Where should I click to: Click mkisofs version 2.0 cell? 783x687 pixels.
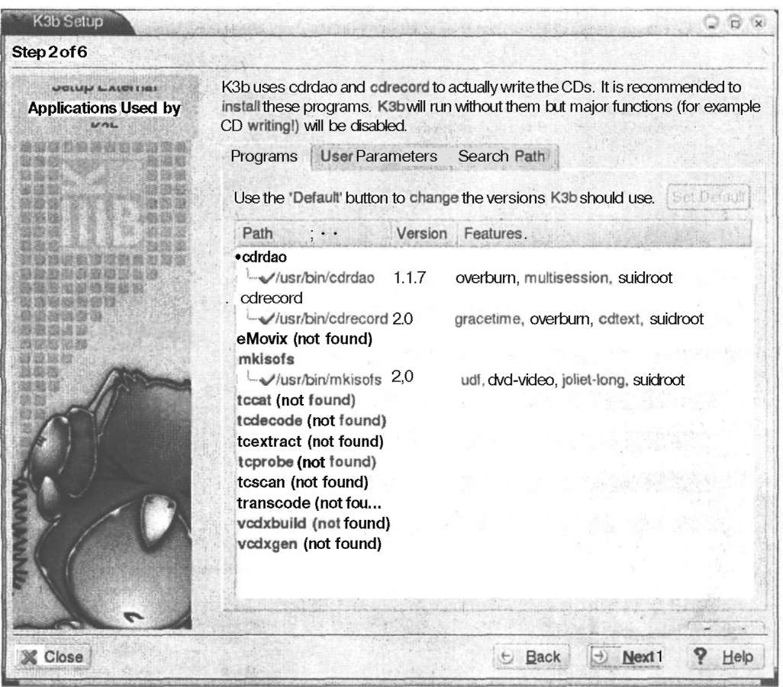pyautogui.click(x=402, y=377)
